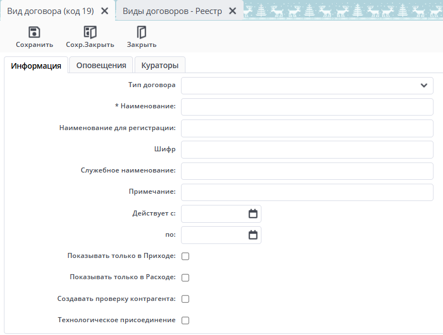
Task: Close the 'Вид договора (код 19)' tab
Action: (x=104, y=11)
